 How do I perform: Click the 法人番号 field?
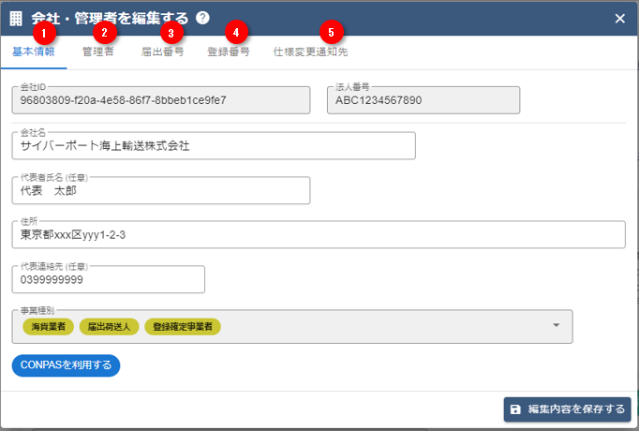click(x=423, y=100)
